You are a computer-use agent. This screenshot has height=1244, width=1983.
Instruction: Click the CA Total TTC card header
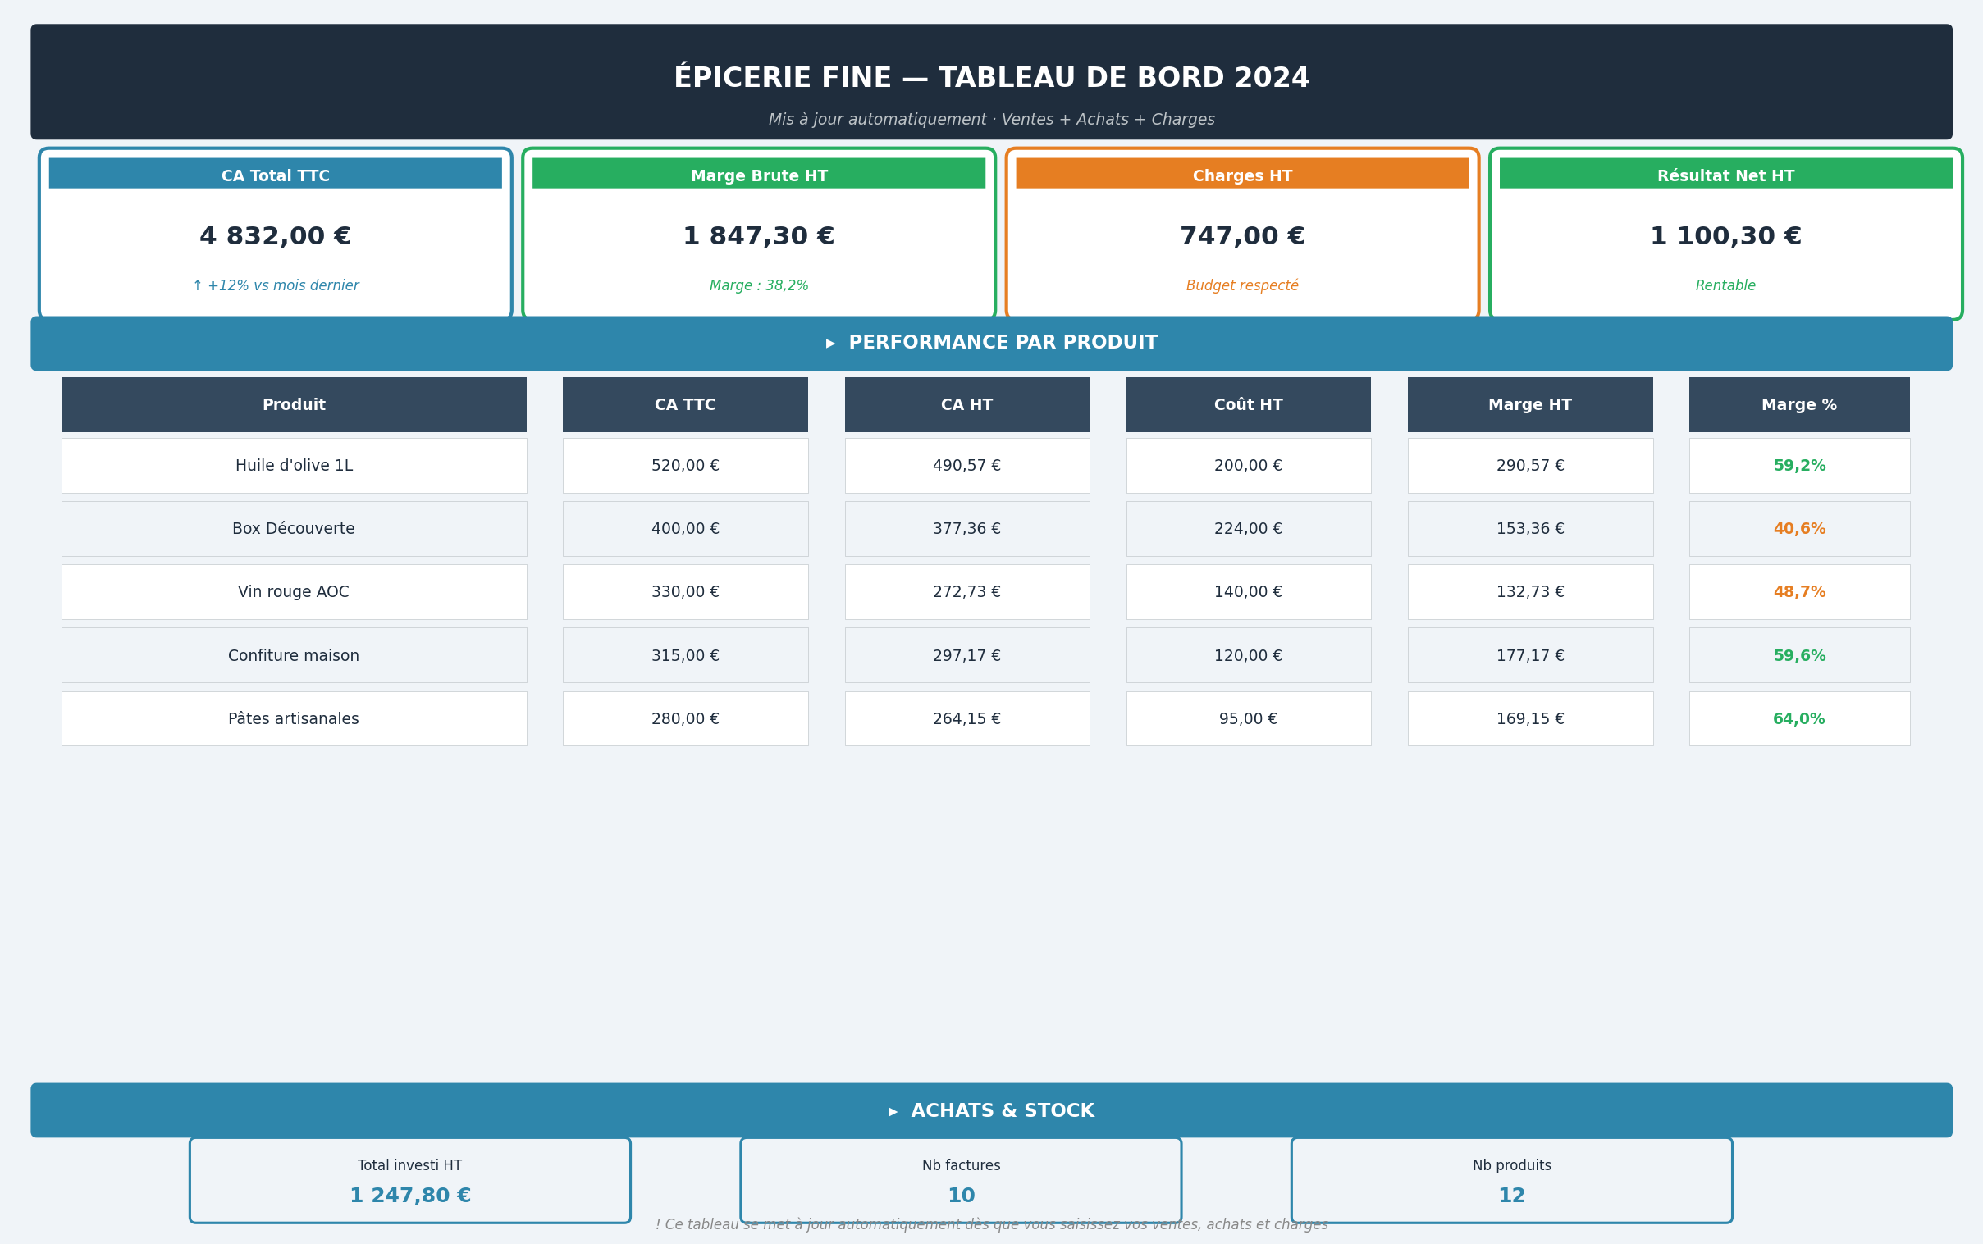coord(275,175)
